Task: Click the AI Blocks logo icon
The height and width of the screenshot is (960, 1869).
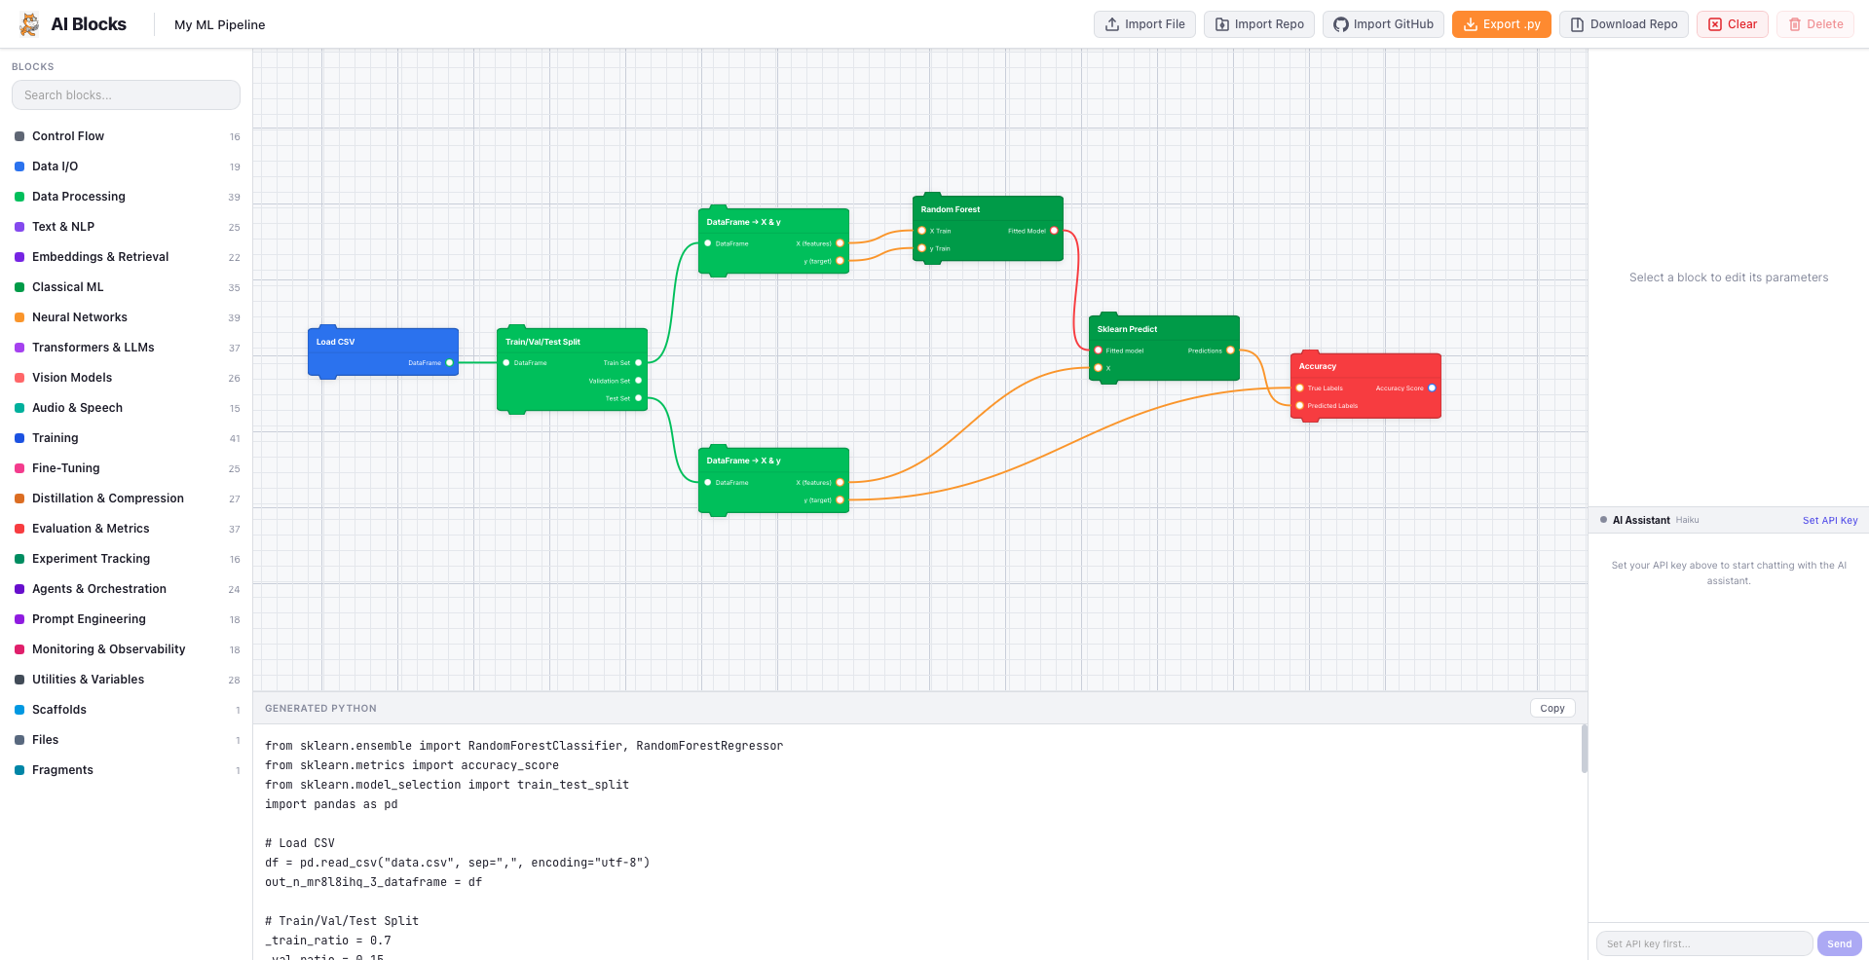Action: click(x=29, y=24)
